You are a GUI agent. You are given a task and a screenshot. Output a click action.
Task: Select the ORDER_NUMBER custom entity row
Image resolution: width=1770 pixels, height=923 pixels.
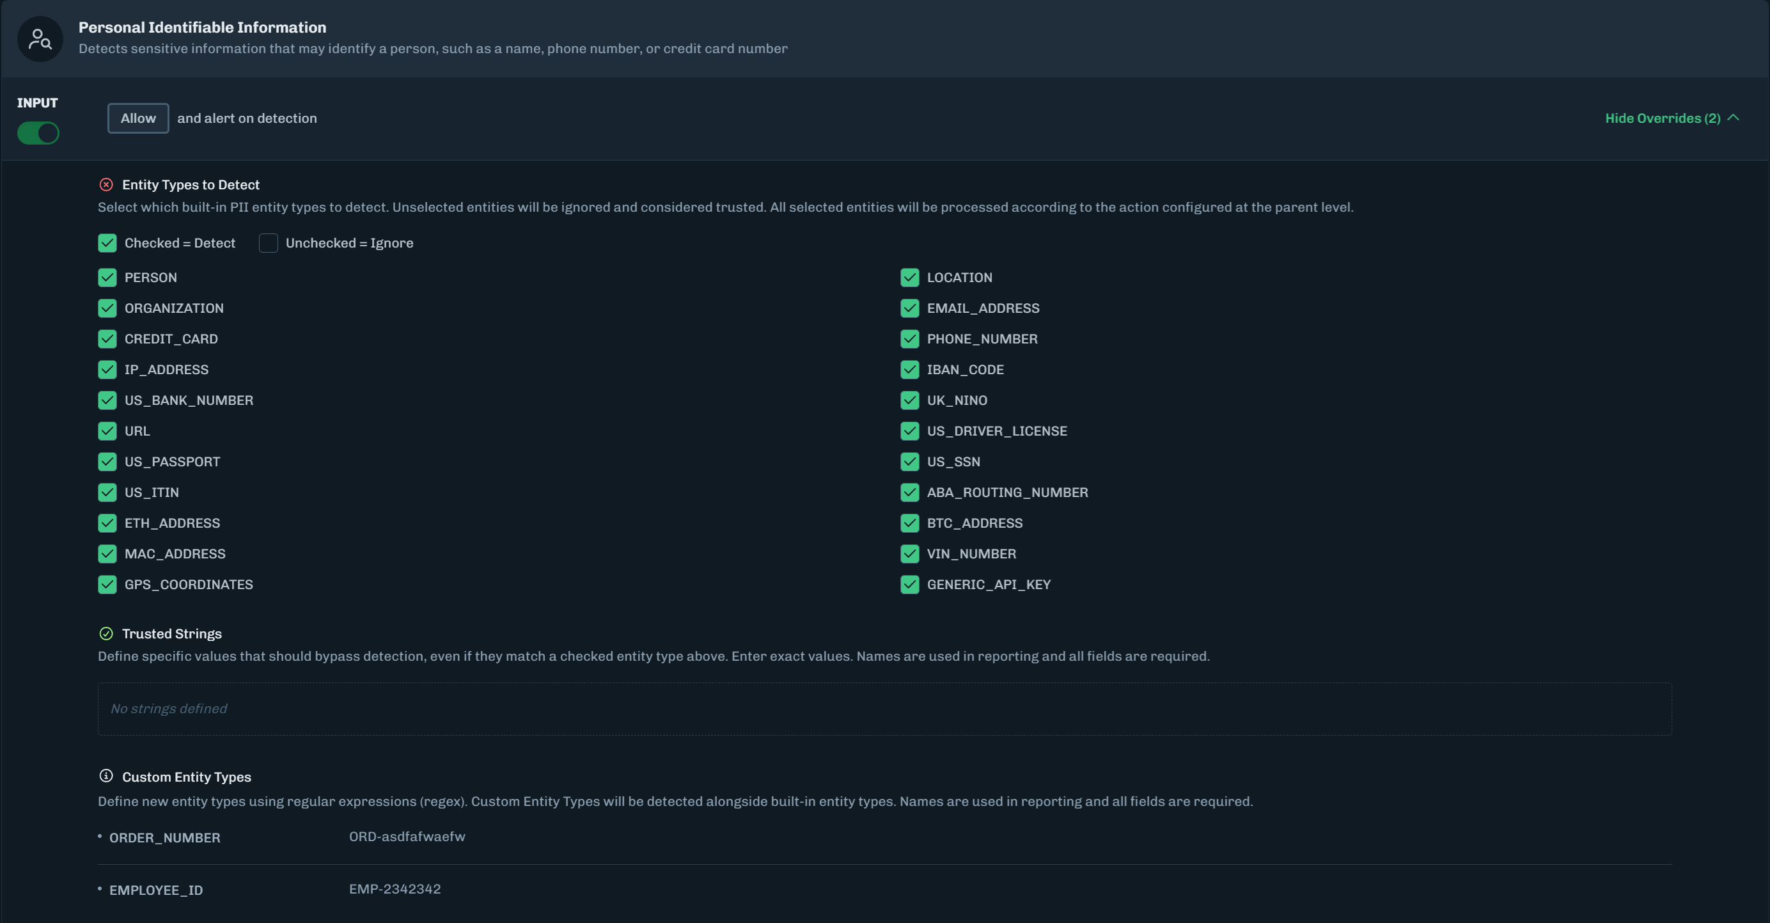(x=165, y=838)
